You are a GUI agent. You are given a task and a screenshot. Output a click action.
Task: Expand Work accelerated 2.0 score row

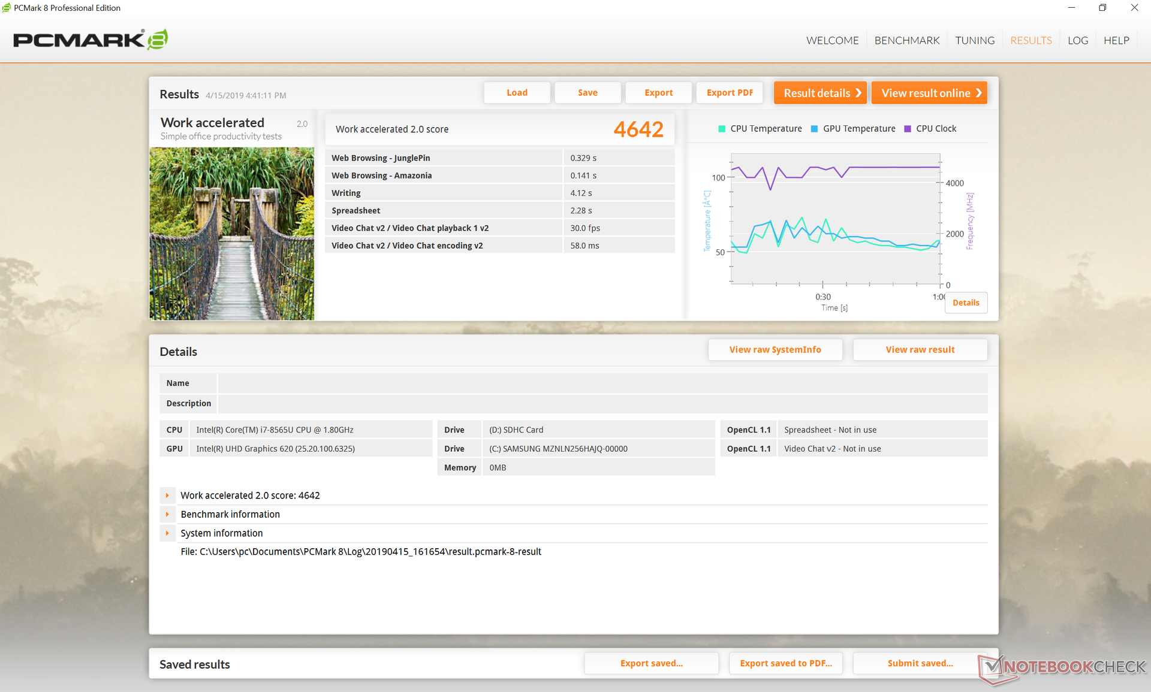[x=167, y=495]
